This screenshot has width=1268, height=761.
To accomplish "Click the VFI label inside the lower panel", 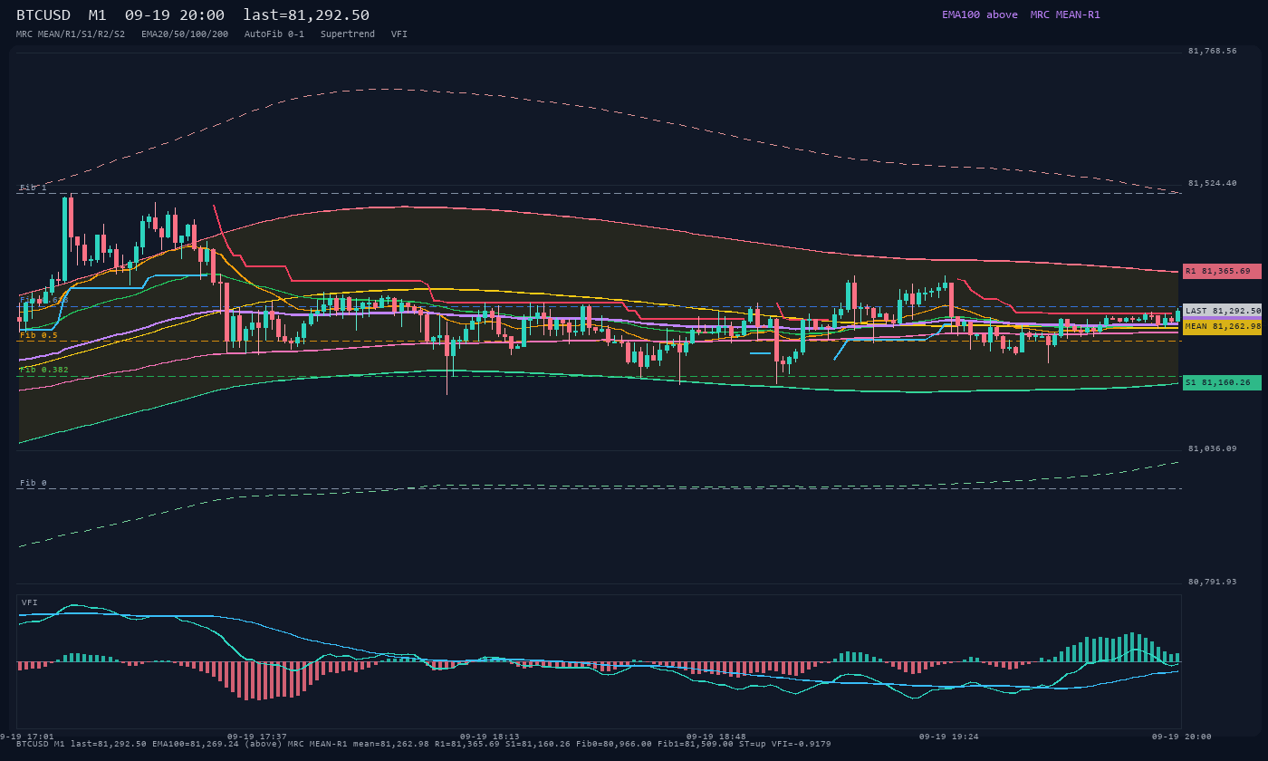I will point(30,602).
